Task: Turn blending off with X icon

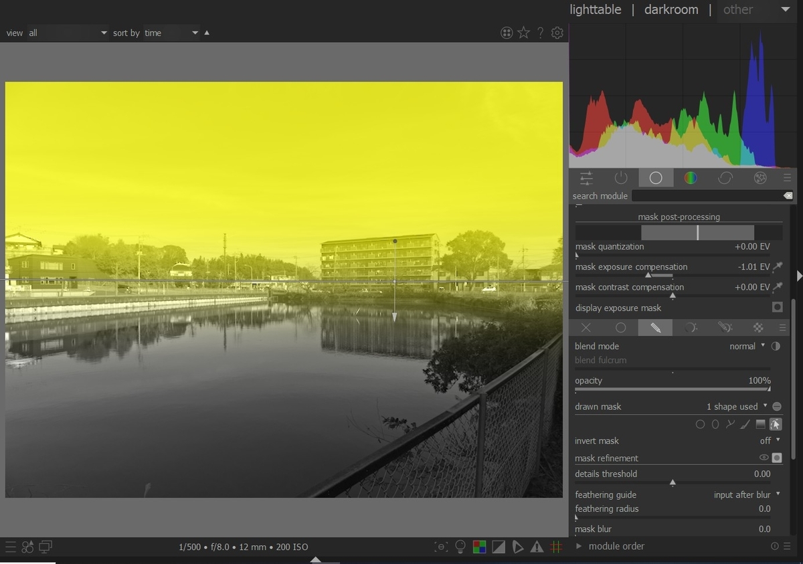Action: point(586,328)
